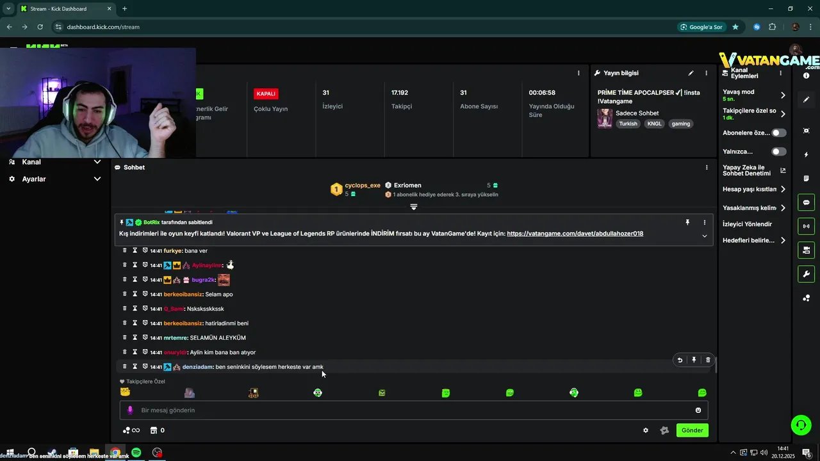The image size is (820, 461).
Task: Unpin the BotRix pinned message
Action: [x=687, y=222]
